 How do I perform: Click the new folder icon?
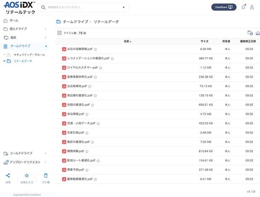pos(250,33)
